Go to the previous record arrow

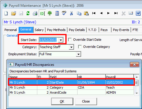coord(101,13)
